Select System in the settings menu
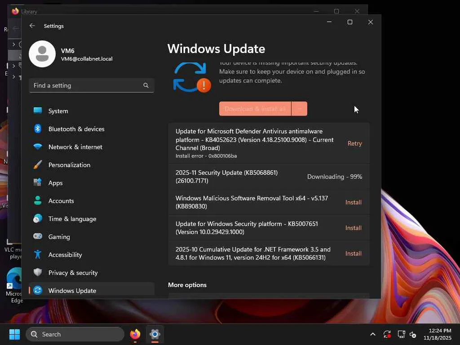This screenshot has width=460, height=345. tap(92, 111)
